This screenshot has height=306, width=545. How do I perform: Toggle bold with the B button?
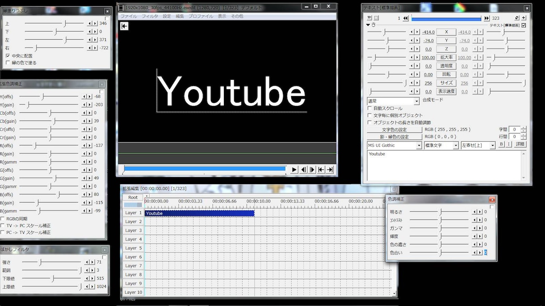point(502,144)
